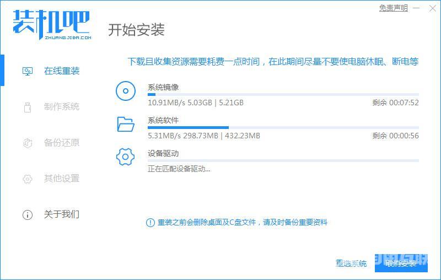The width and height of the screenshot is (441, 280).
Task: Click the 设备驱动 gear icon
Action: (x=126, y=157)
